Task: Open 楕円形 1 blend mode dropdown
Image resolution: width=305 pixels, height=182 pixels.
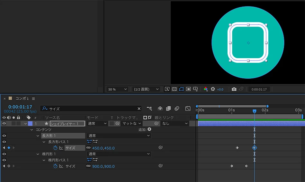Action: pos(119,154)
